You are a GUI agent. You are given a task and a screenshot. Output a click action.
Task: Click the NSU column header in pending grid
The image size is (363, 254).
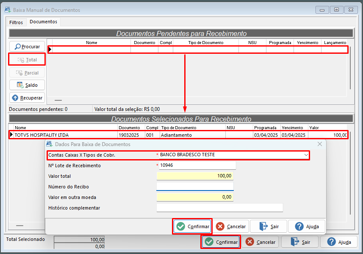pos(252,43)
